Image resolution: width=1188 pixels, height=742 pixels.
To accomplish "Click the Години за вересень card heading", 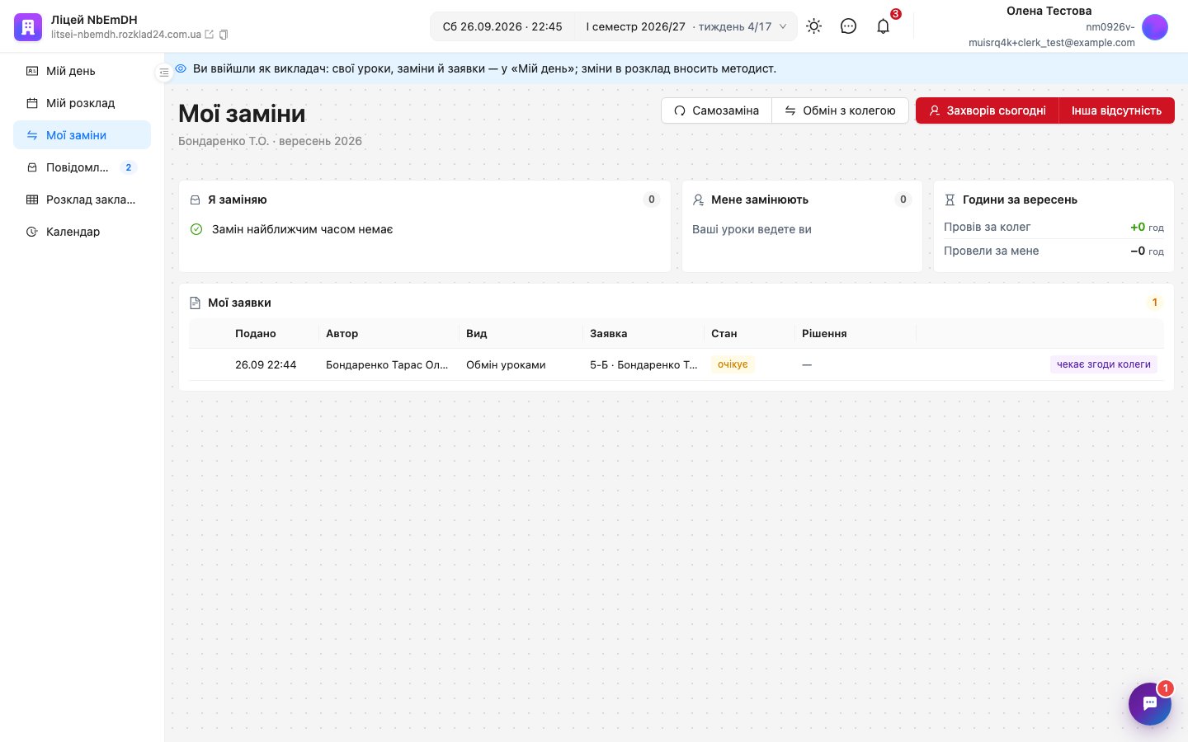I will coord(1020,200).
